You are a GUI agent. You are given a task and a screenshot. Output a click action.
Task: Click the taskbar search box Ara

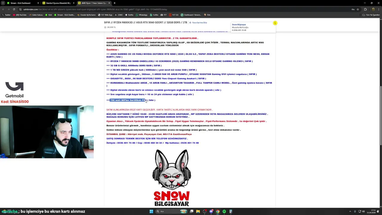point(172,211)
